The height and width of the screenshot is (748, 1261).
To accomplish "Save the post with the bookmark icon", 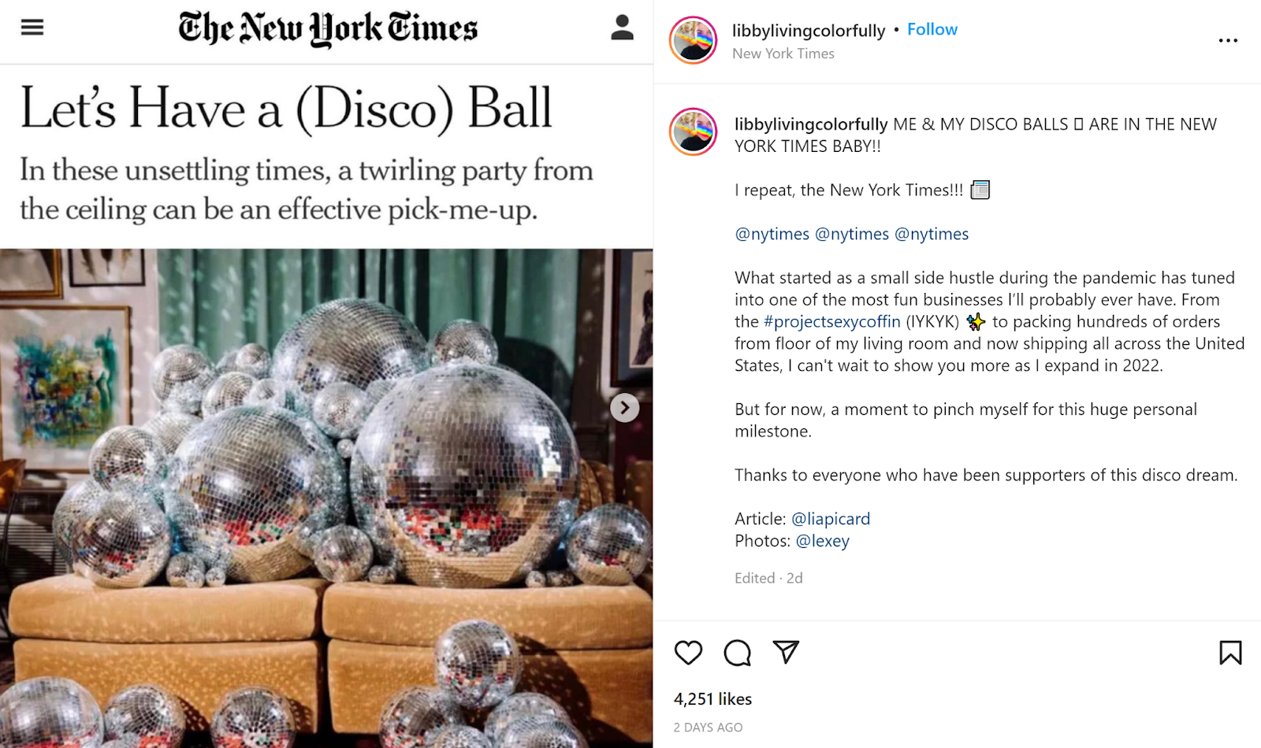I will pos(1230,653).
